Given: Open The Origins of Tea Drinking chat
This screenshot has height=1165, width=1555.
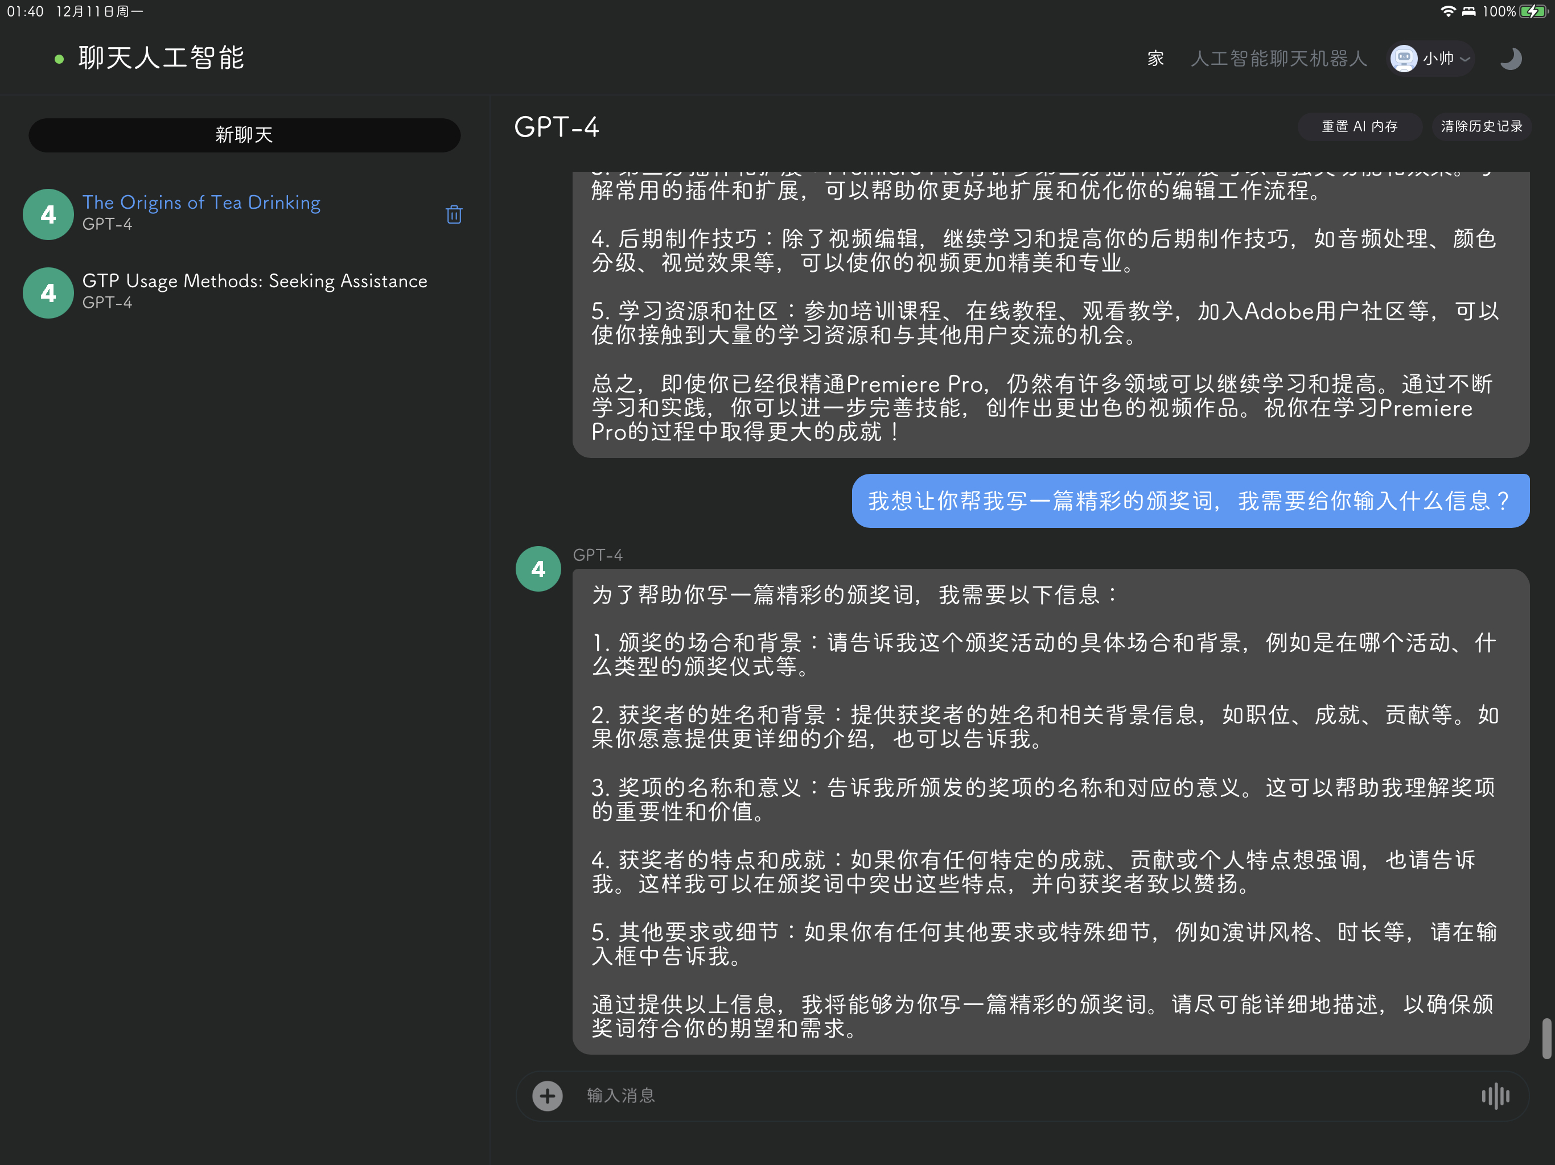Looking at the screenshot, I should coord(201,203).
